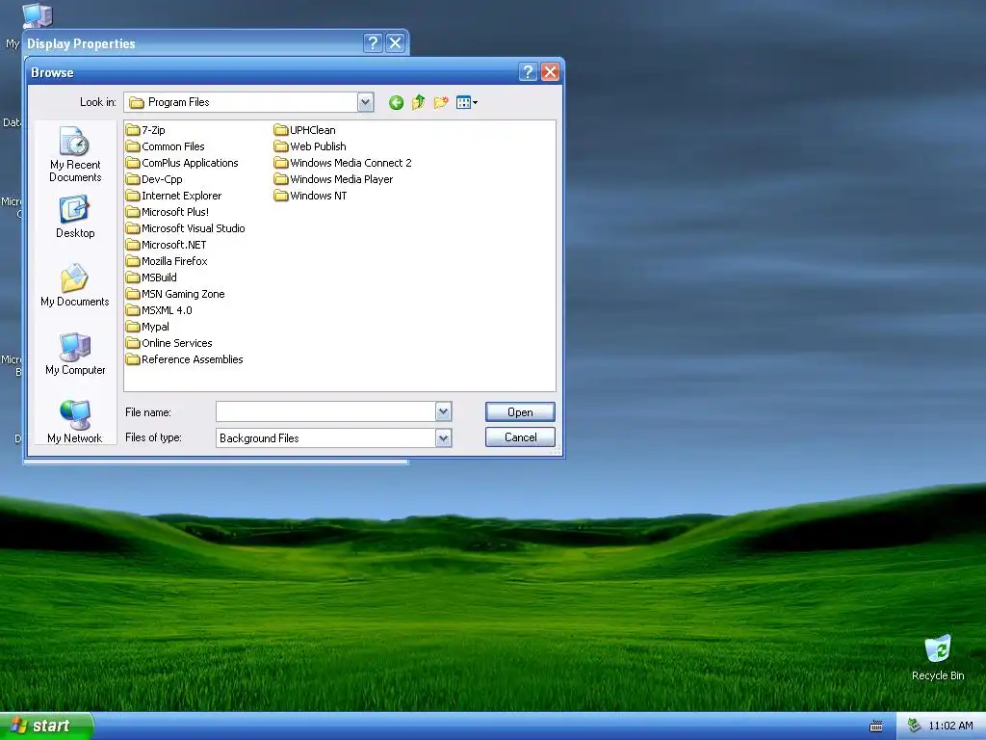Viewport: 986px width, 740px height.
Task: Select the Mypal folder
Action: (147, 327)
